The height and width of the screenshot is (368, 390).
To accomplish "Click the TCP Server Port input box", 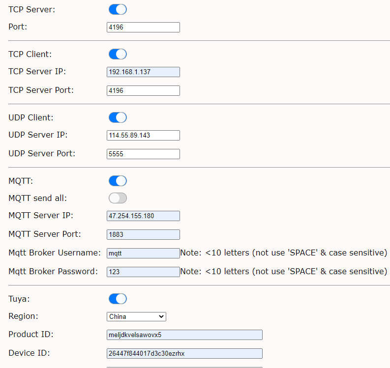I will (x=143, y=91).
